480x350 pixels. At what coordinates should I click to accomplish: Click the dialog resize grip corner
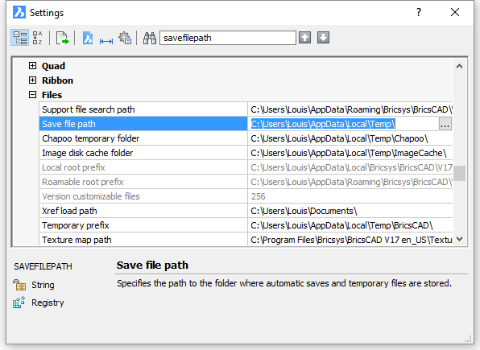[x=468, y=339]
